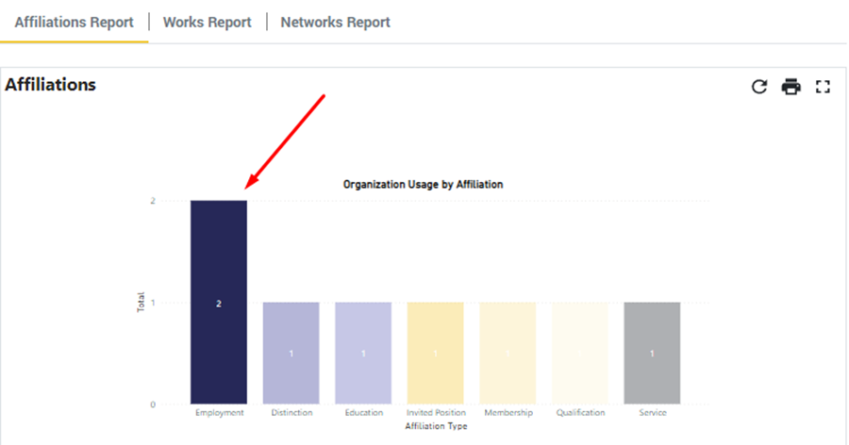Click the Employment x-axis label text
Screen dimensions: 849x445
219,413
